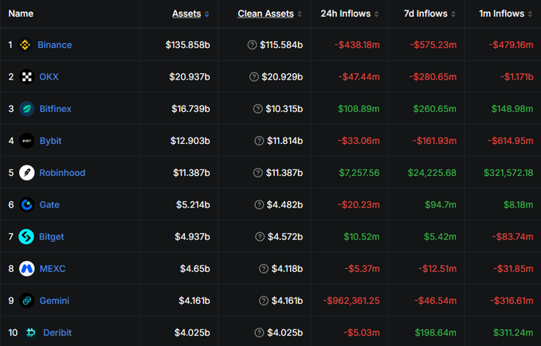Viewport: 541px width, 346px height.
Task: Click MEXC 7d inflow -$12.51m
Action: (x=437, y=269)
